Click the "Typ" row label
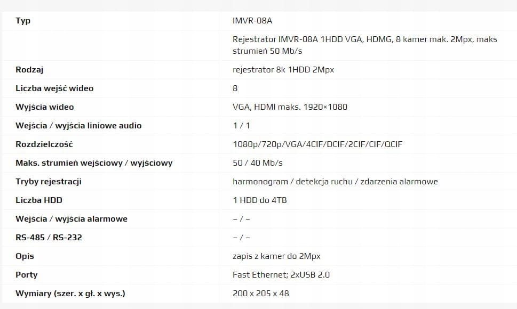517x309 pixels. tap(23, 21)
